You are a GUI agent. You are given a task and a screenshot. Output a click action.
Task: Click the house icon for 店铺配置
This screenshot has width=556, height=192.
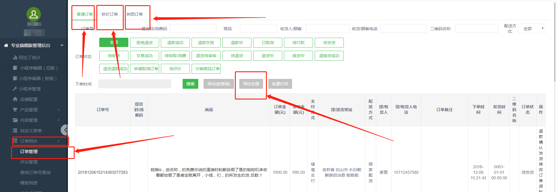pos(15,99)
